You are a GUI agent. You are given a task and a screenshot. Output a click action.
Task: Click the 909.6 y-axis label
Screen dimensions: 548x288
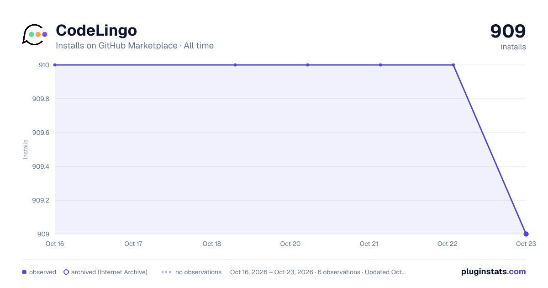41,133
